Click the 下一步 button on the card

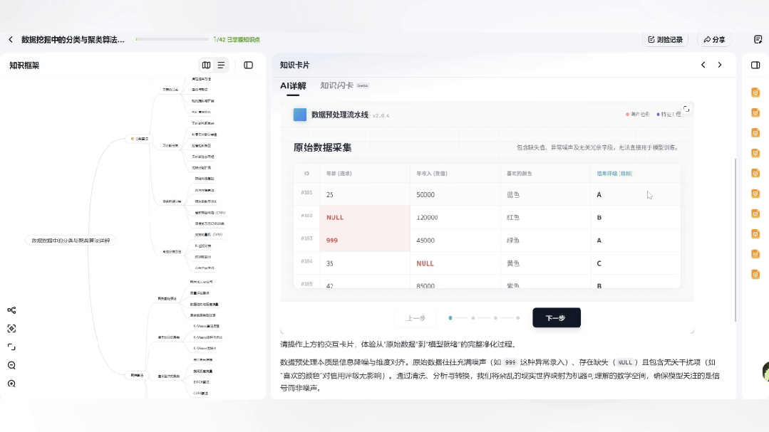(556, 317)
